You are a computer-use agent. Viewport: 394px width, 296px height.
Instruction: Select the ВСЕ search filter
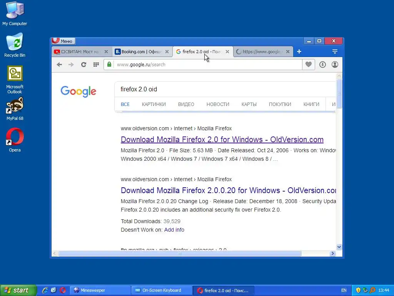point(125,104)
